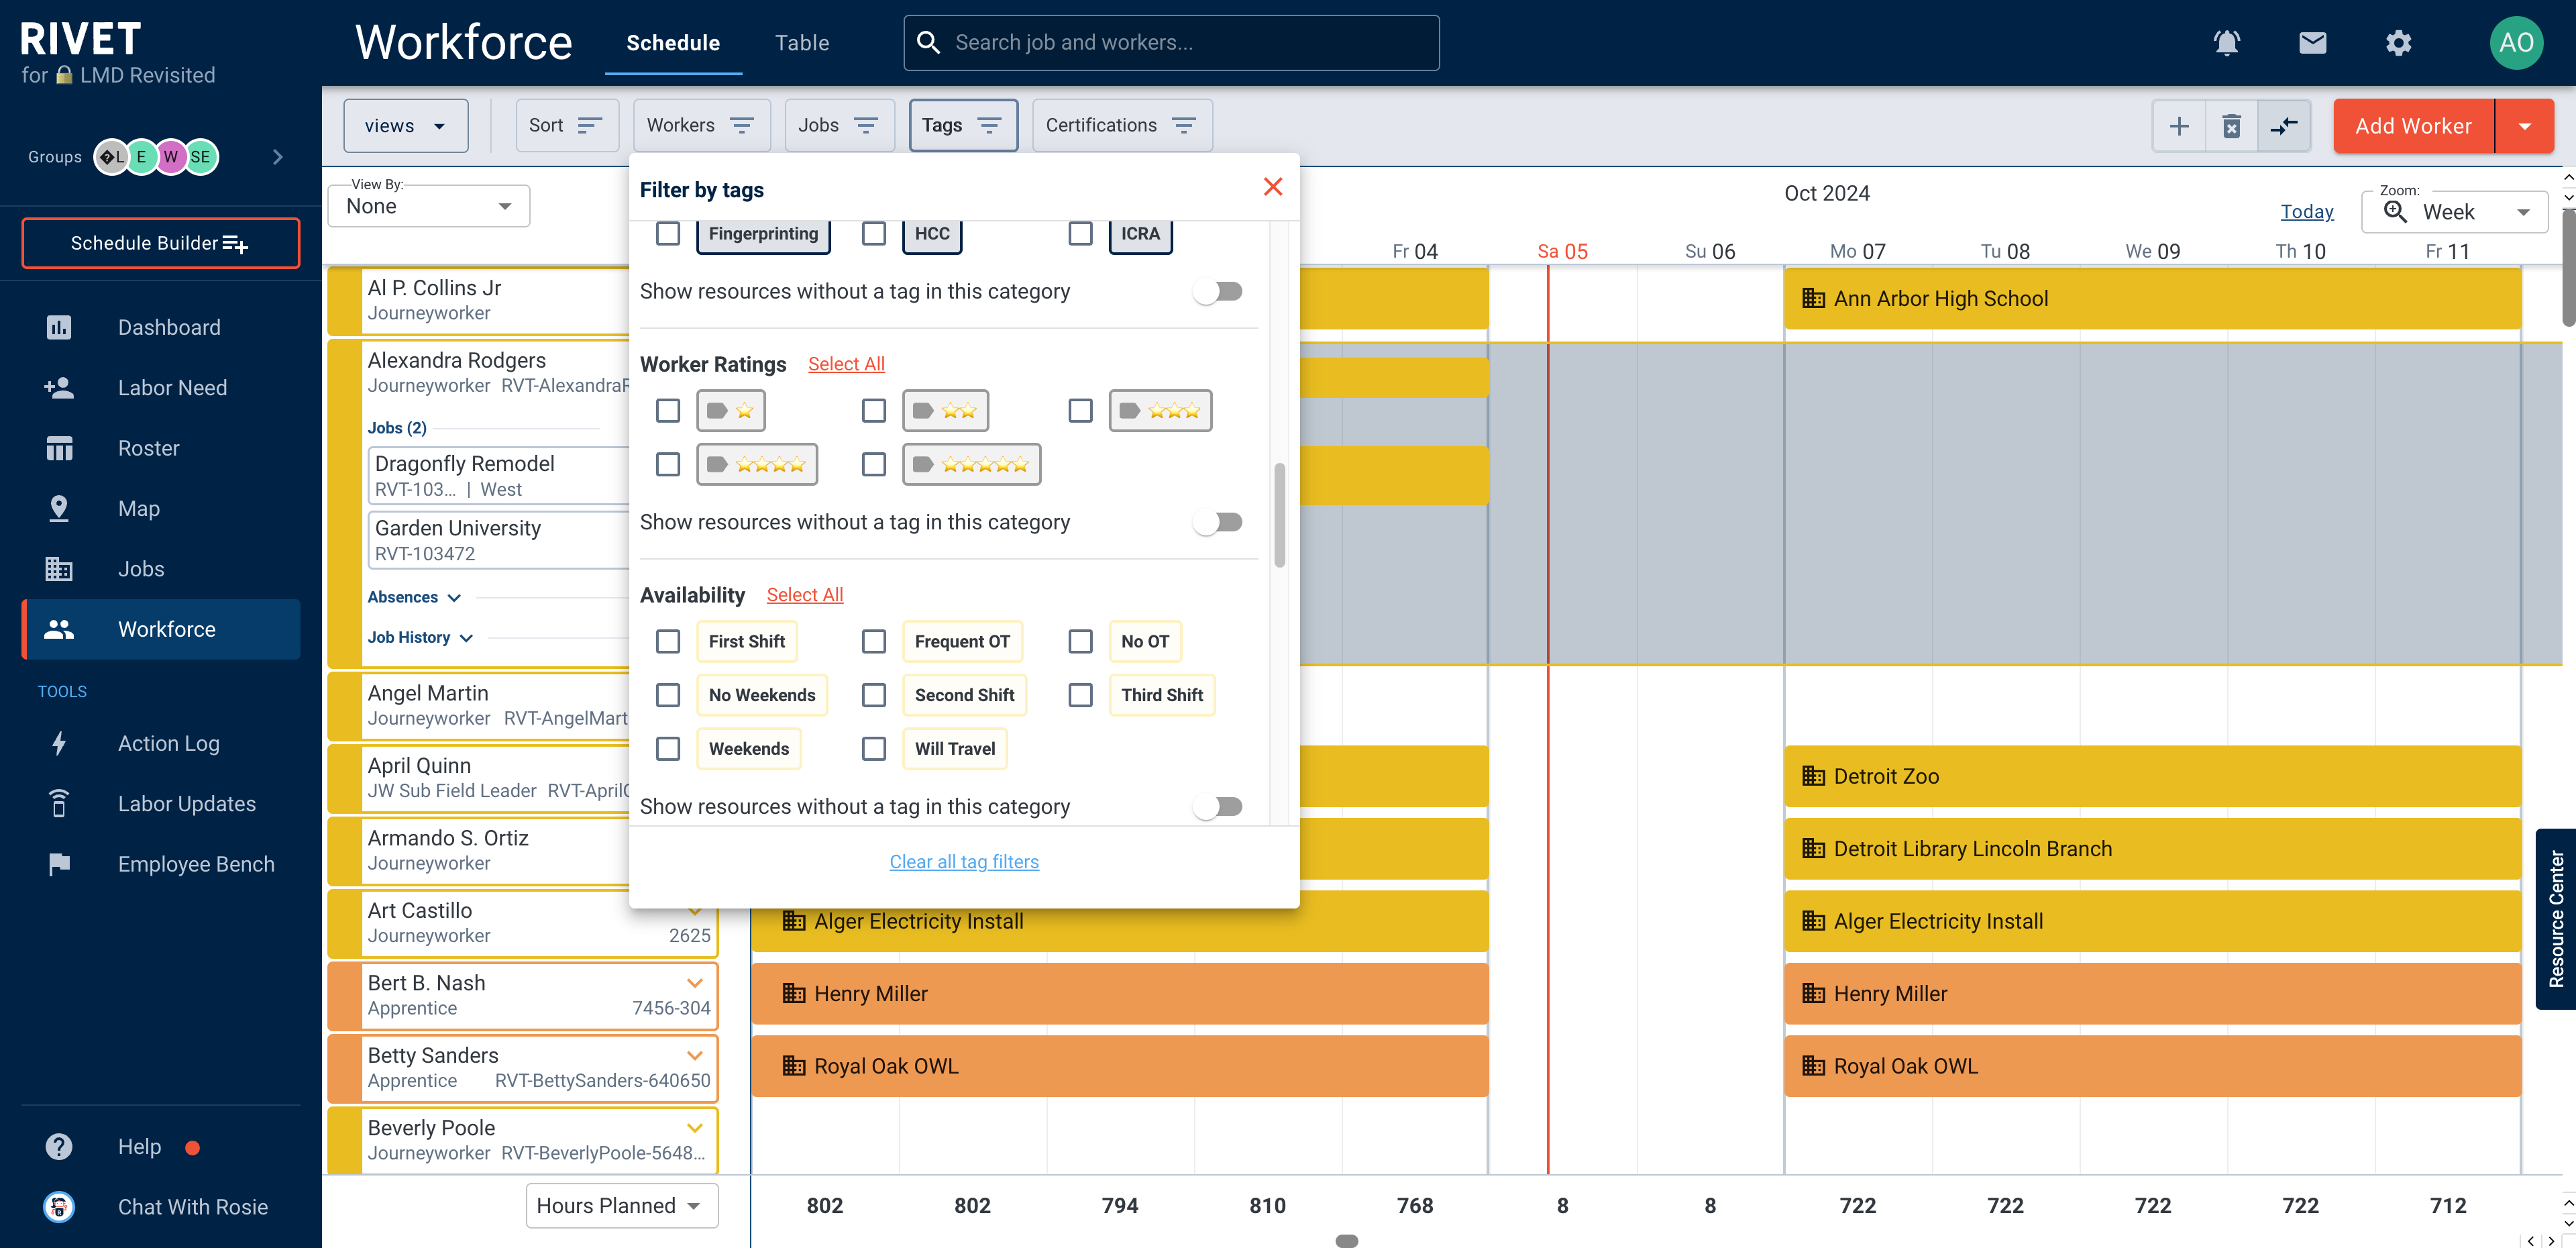Open Jobs in sidebar

point(160,569)
